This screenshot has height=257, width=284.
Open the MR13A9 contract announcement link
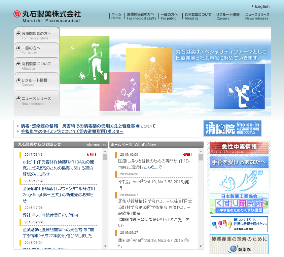[x=58, y=168]
